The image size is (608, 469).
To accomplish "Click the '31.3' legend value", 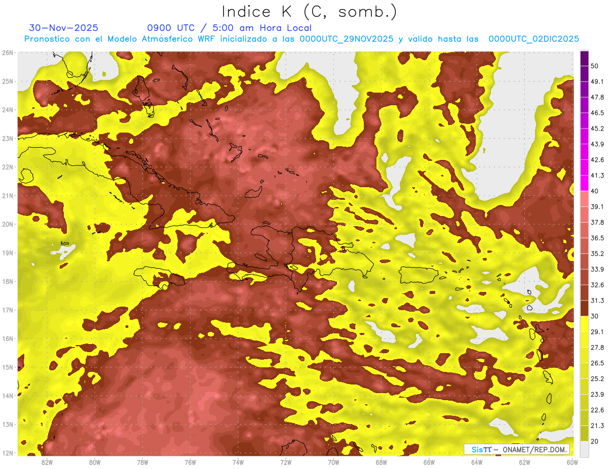I will 597,301.
